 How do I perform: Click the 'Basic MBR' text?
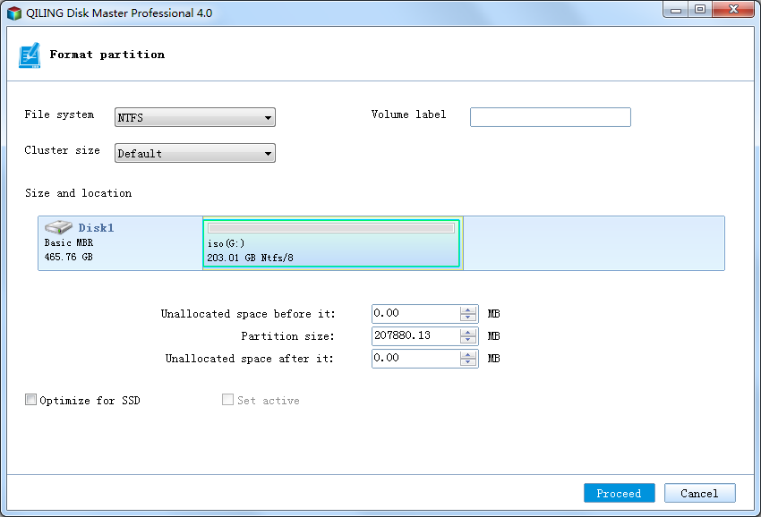point(68,242)
